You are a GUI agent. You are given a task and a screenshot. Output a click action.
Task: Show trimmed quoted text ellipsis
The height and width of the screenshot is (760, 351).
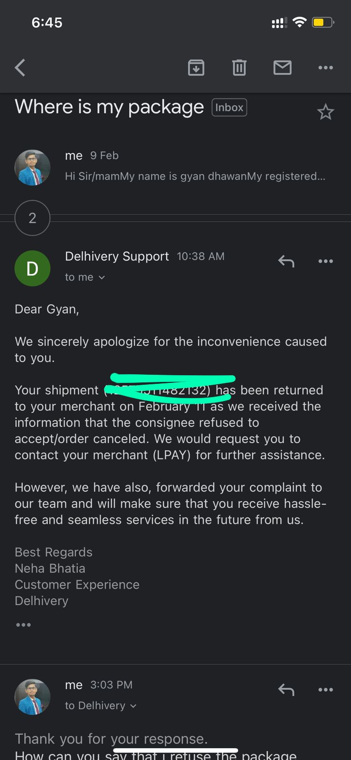coord(23,625)
